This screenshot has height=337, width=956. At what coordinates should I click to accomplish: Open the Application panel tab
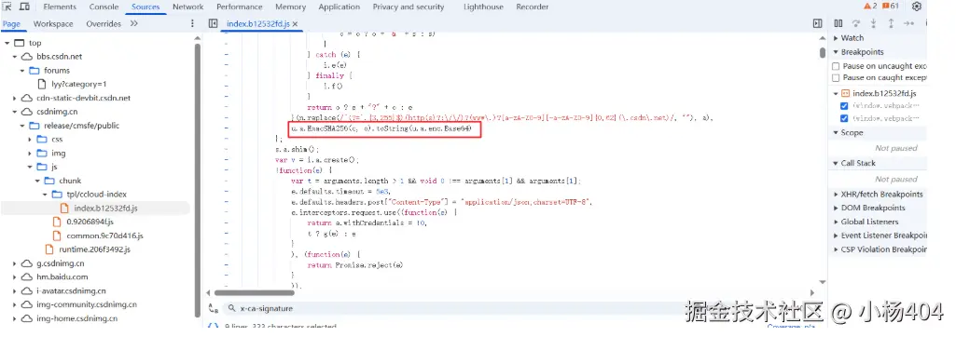tap(339, 7)
